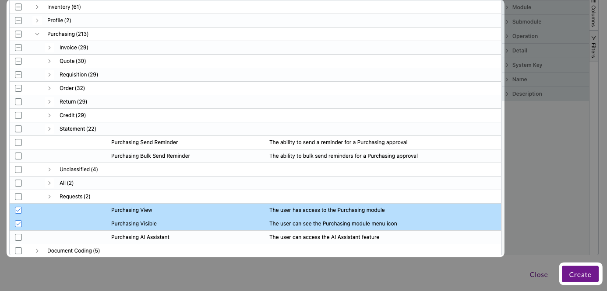Expand the Requisition (29) subgroup chevron
607x291 pixels.
49,75
